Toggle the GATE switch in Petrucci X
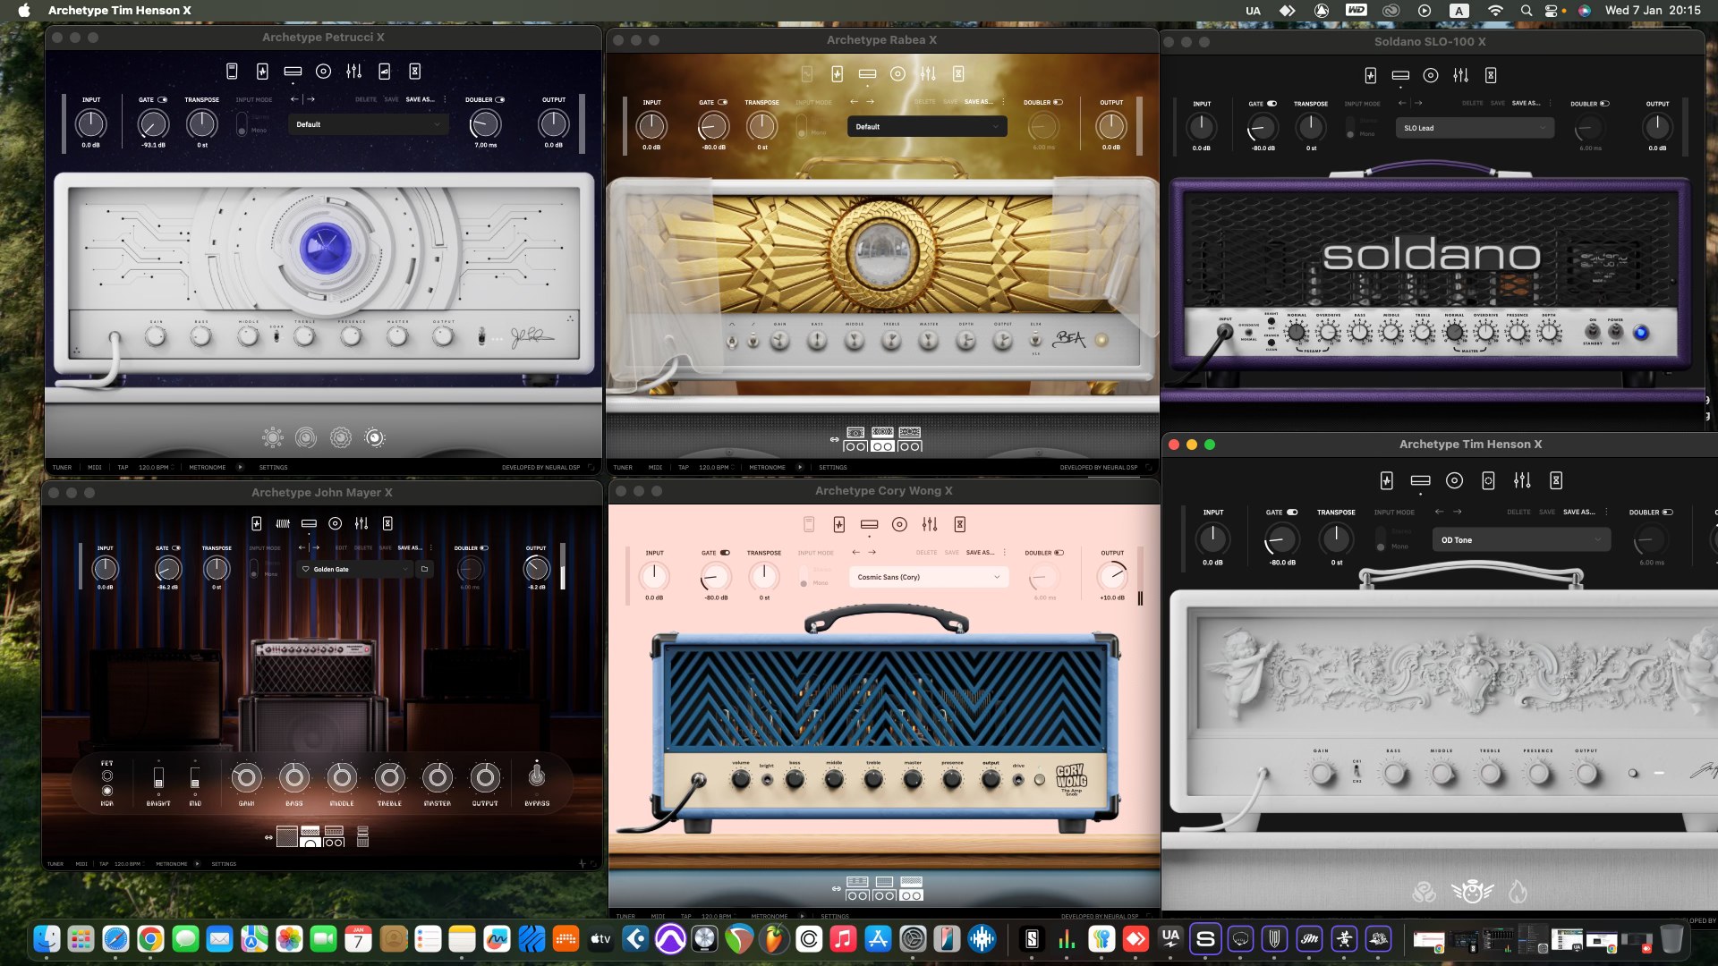 (x=162, y=100)
